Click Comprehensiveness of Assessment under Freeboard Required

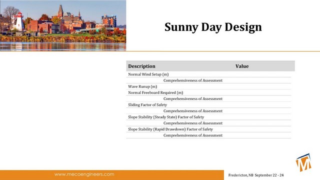click(193, 99)
